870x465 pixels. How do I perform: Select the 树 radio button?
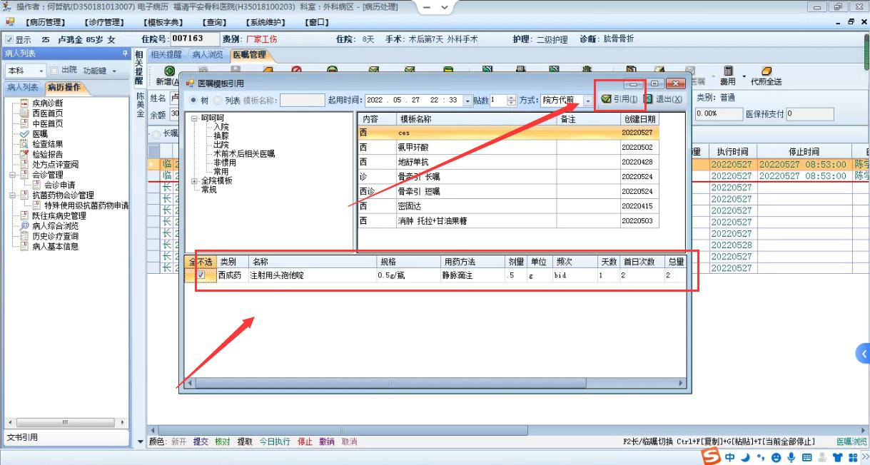(x=194, y=101)
